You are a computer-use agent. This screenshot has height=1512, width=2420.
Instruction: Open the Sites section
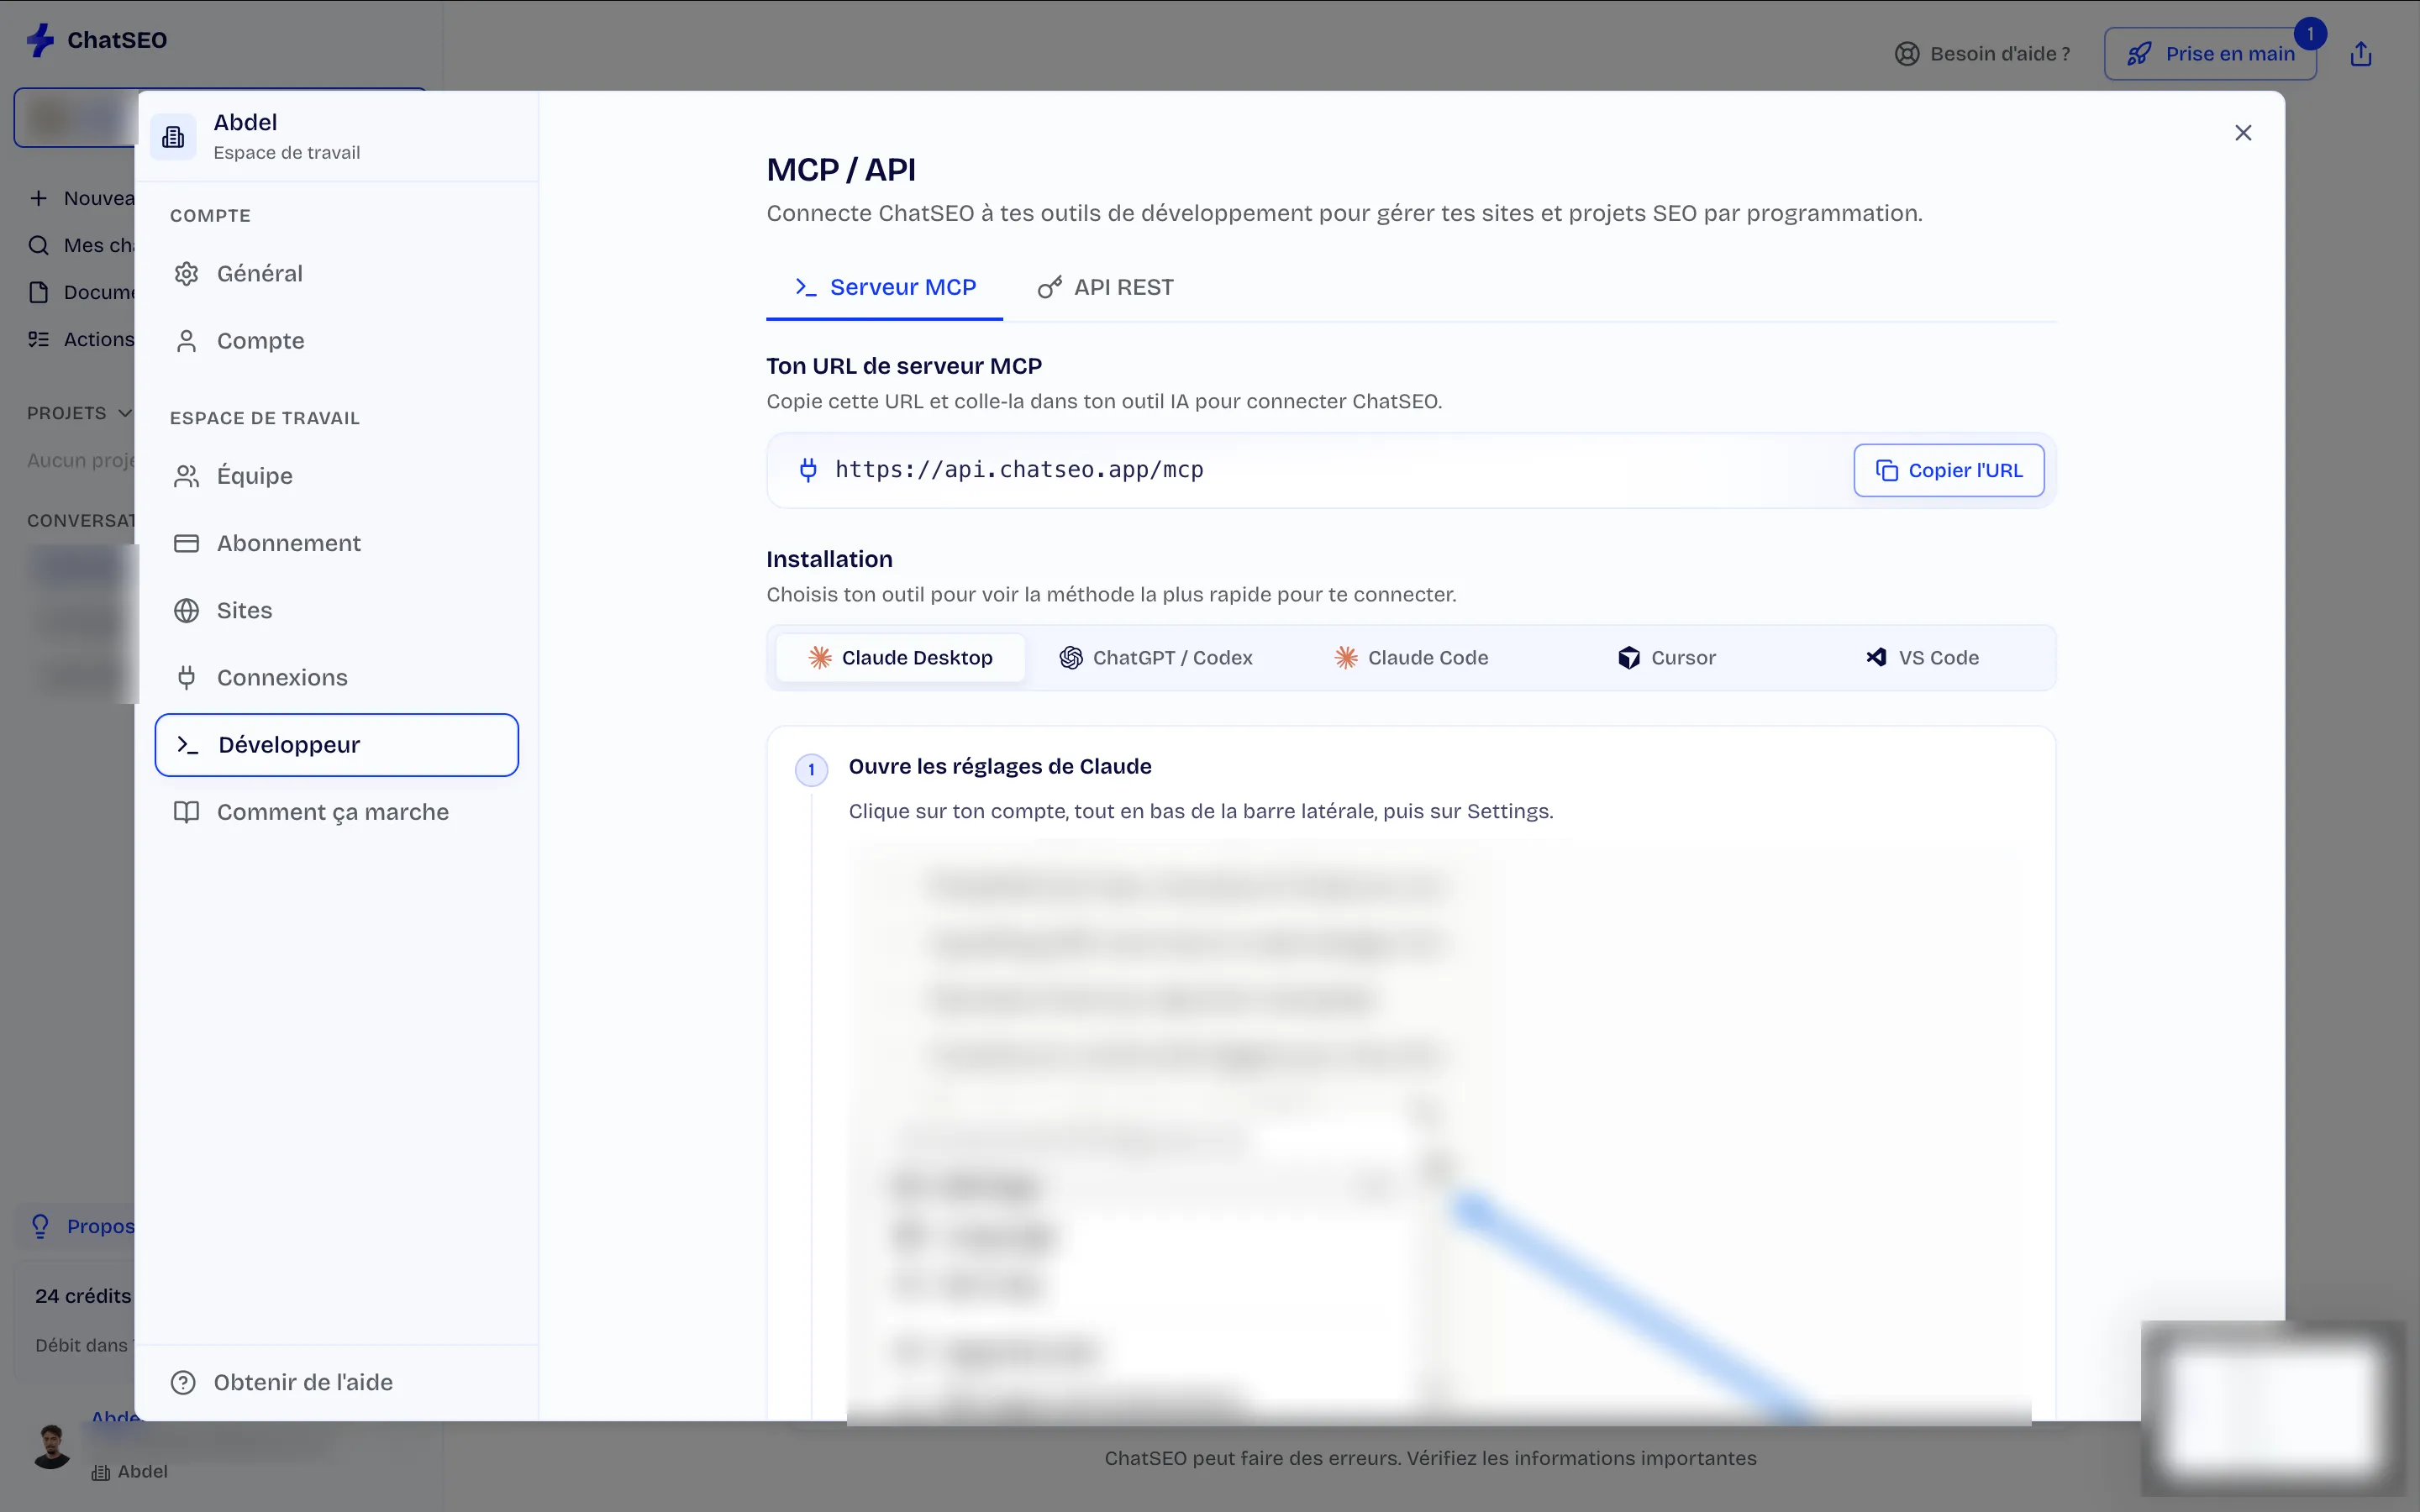click(337, 610)
